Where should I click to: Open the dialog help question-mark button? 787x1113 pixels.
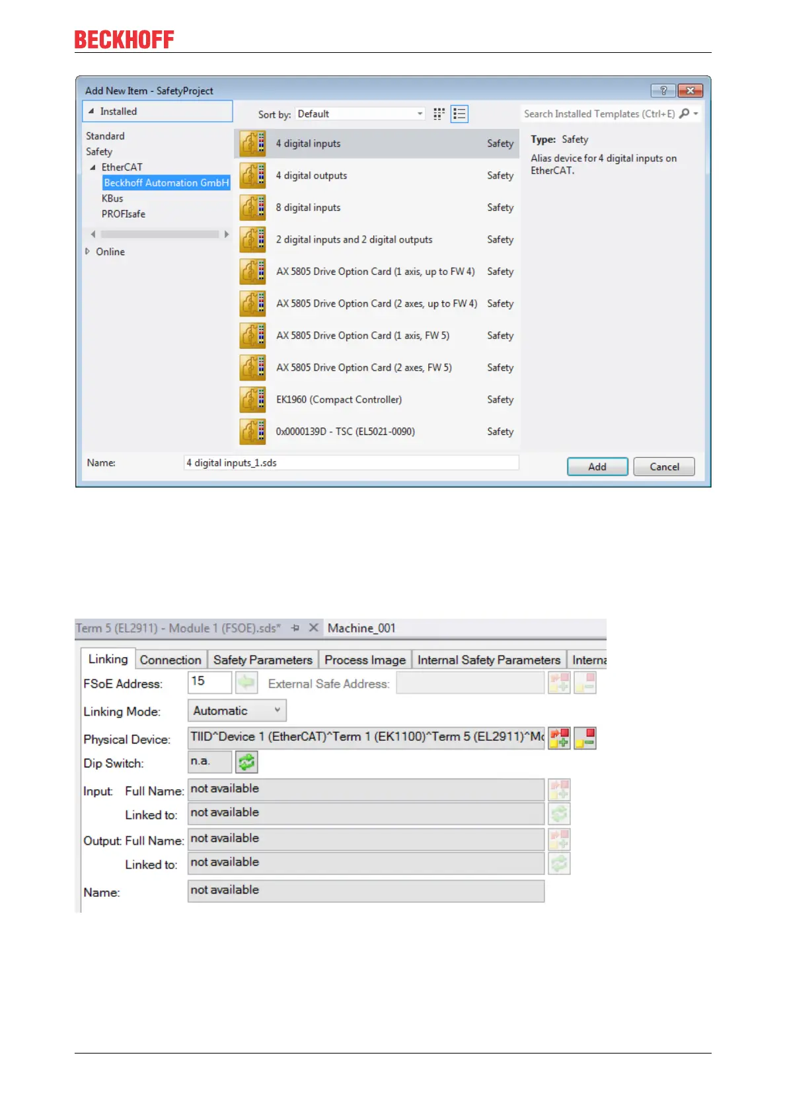(663, 91)
